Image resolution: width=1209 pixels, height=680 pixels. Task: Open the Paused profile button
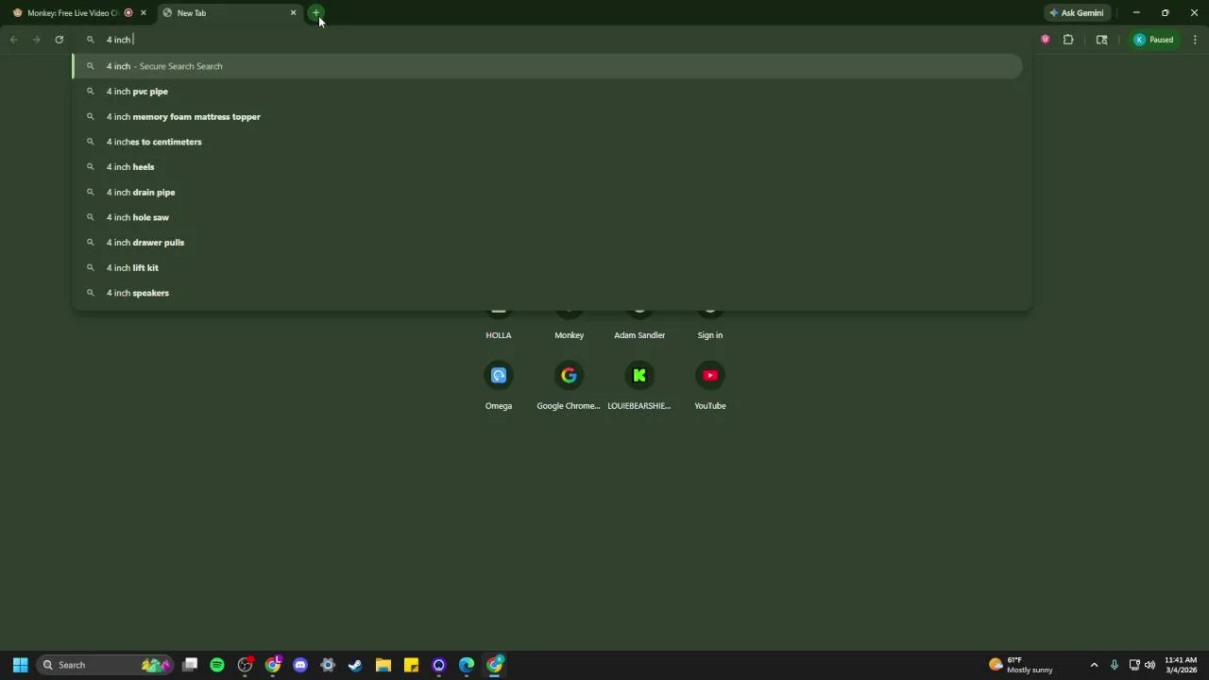(1154, 40)
